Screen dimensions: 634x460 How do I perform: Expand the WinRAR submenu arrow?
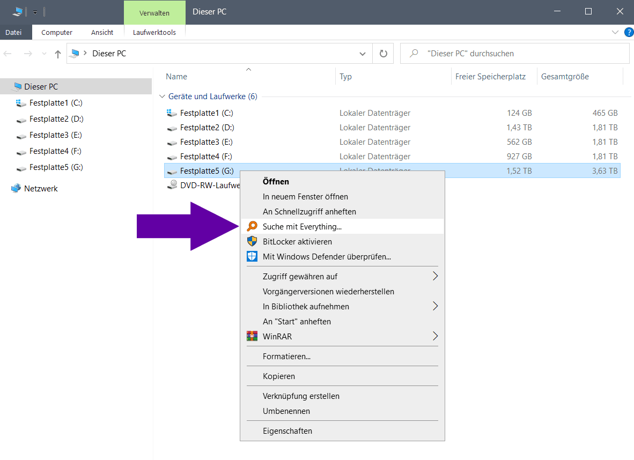point(435,337)
